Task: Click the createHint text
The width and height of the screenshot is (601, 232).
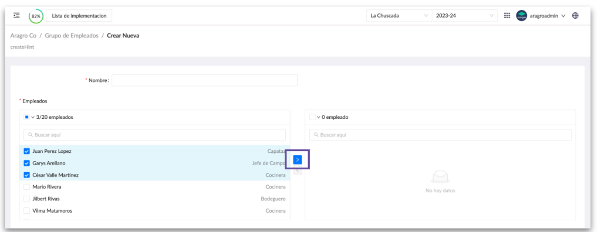Action: point(22,47)
